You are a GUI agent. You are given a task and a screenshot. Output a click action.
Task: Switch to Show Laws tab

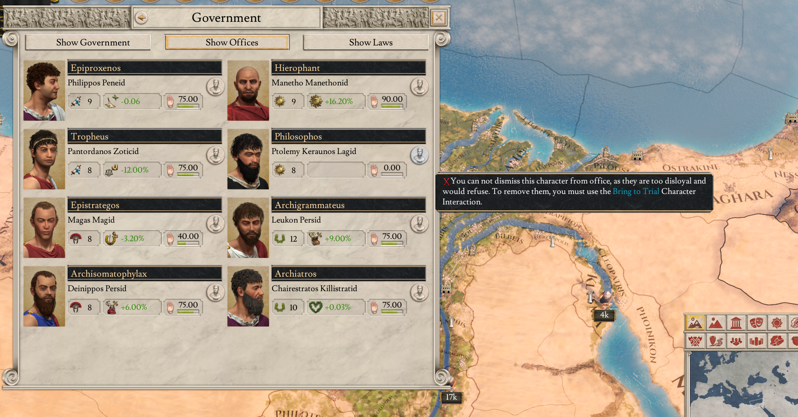(371, 42)
